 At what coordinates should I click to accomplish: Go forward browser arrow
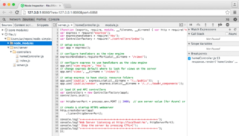[x=10, y=13]
